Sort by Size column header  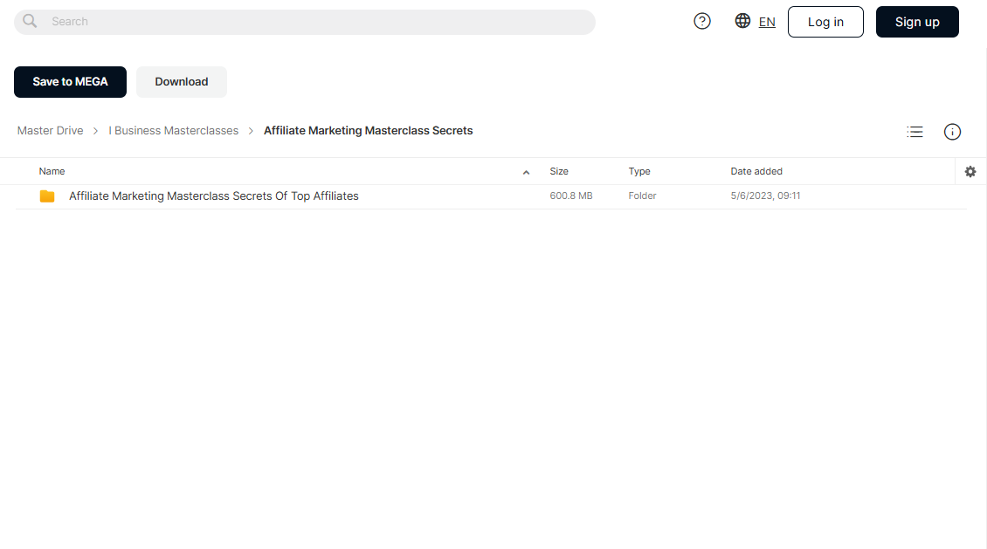[559, 171]
